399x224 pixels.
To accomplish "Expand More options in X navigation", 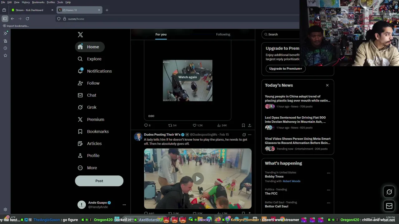I will point(88,168).
